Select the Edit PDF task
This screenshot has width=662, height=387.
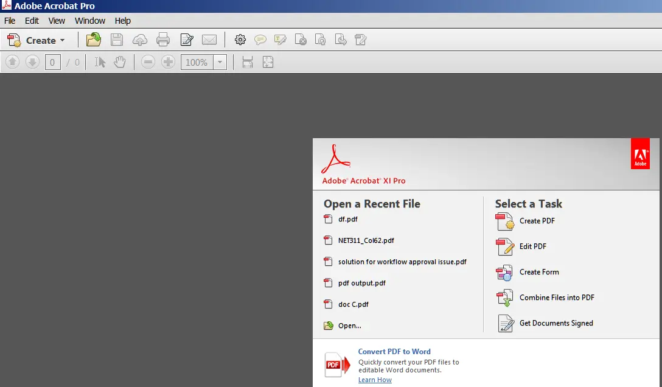point(521,247)
